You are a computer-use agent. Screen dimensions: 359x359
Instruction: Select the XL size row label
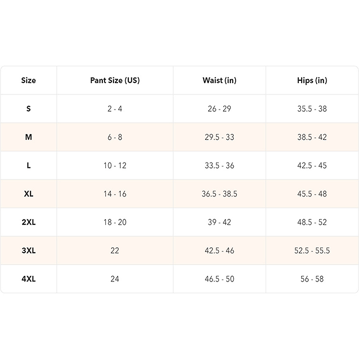[28, 194]
